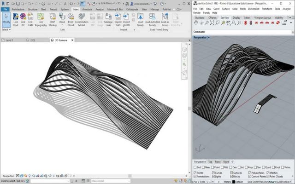Open the Architecture ribbon tab
Screen dimensions: 295x184
click(18, 9)
